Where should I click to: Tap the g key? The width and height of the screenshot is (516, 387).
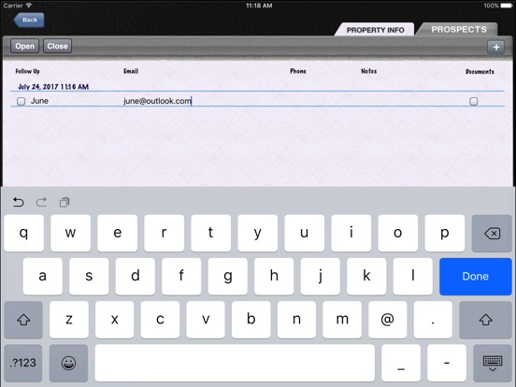point(228,277)
